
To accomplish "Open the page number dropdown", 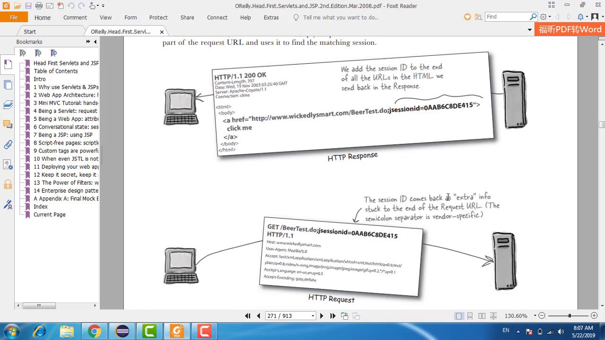I will point(312,316).
